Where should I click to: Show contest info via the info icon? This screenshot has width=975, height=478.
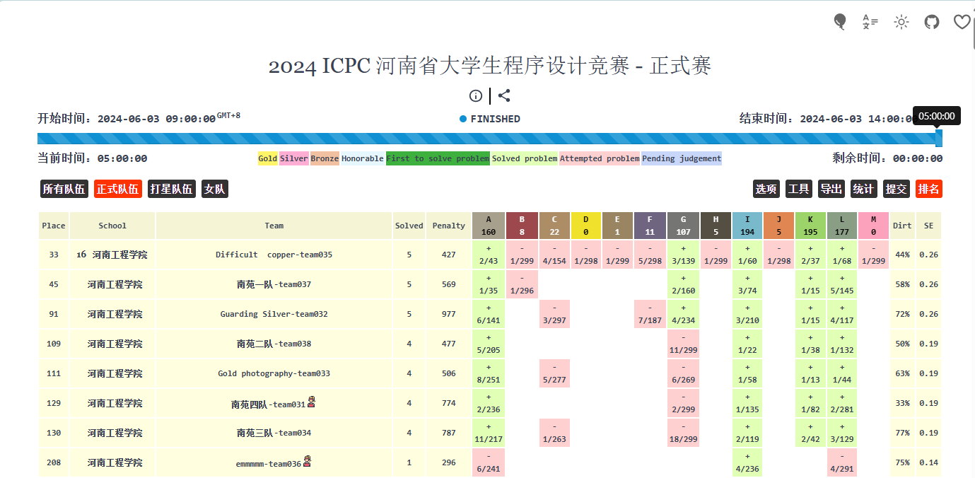(476, 96)
